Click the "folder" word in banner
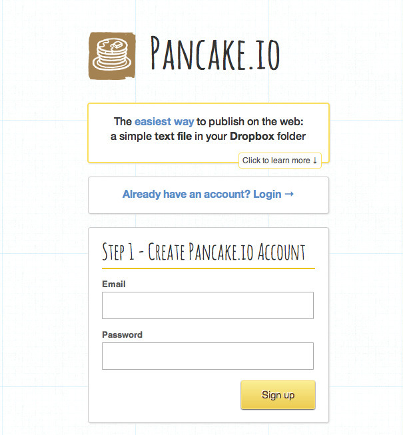This screenshot has width=403, height=435. point(290,137)
